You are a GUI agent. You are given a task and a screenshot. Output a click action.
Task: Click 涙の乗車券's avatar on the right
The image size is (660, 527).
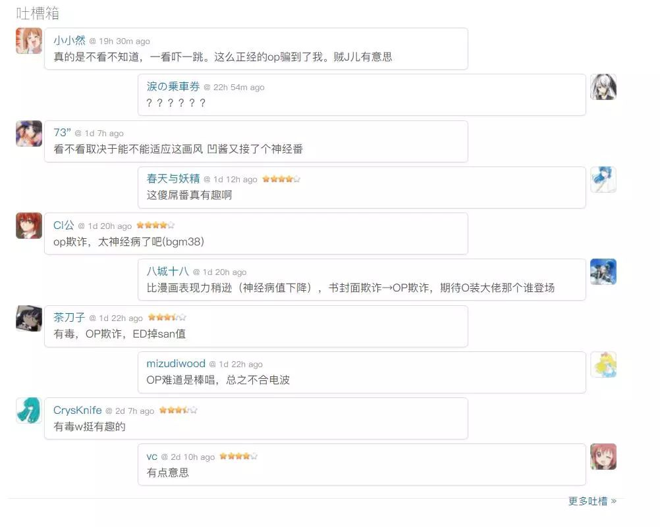tap(603, 87)
